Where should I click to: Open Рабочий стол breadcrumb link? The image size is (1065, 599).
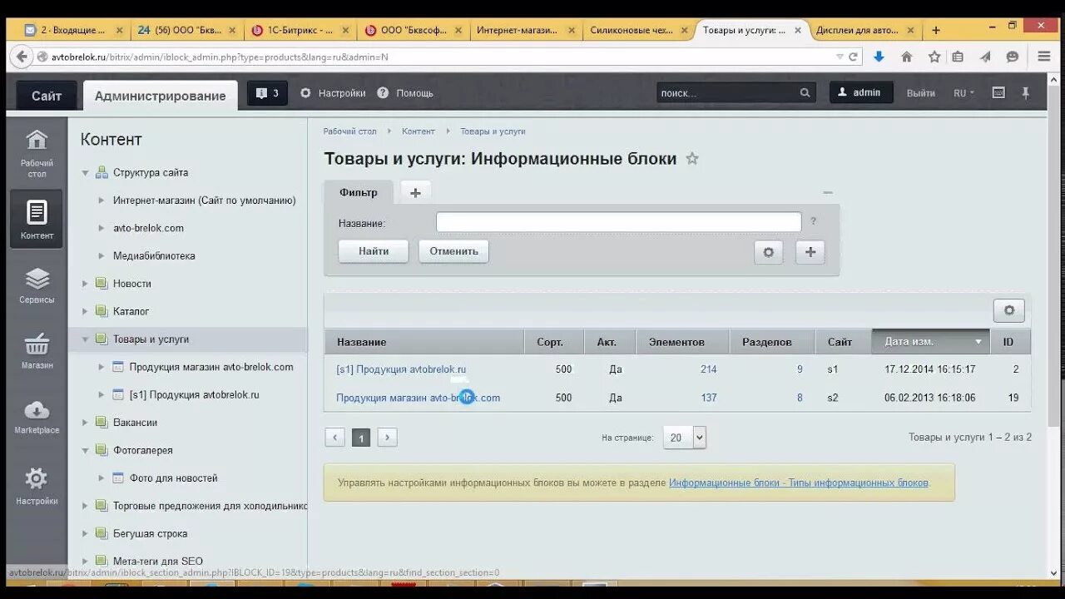349,131
